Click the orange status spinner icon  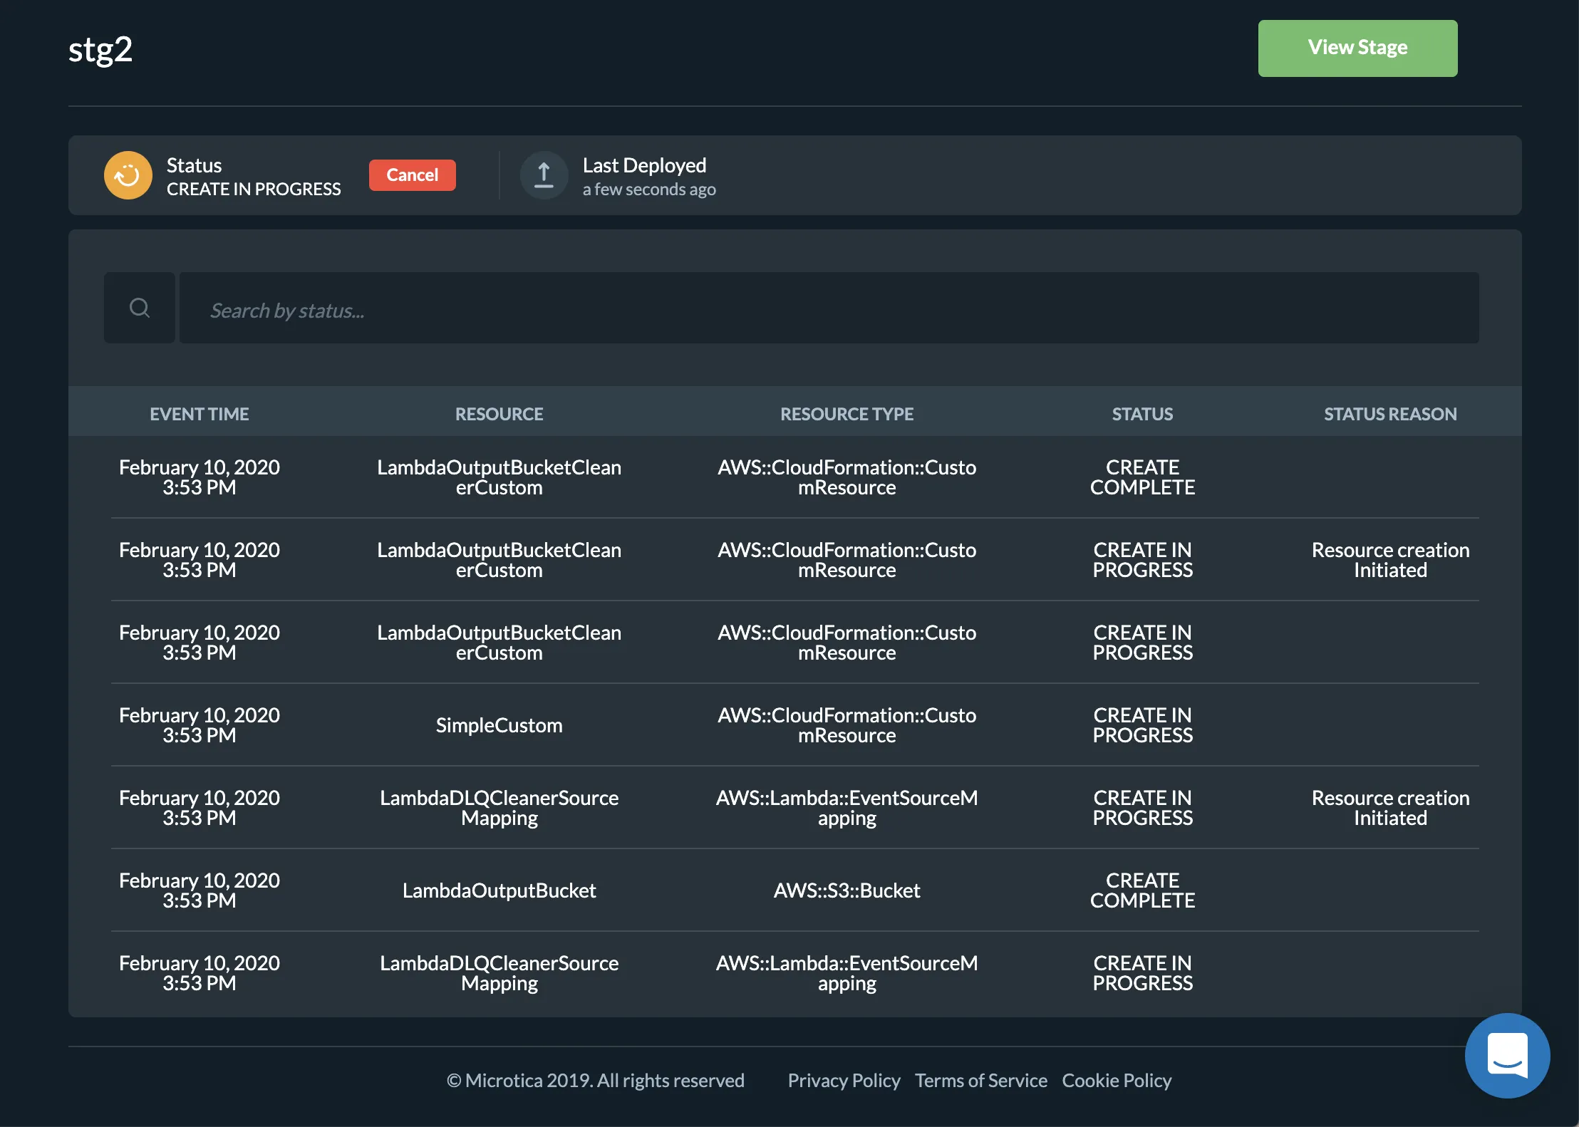pos(128,175)
